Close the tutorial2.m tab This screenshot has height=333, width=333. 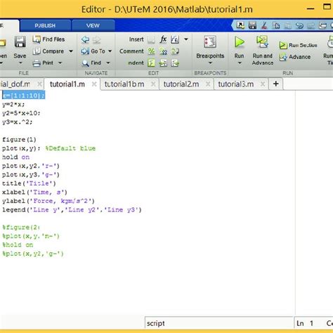click(208, 84)
